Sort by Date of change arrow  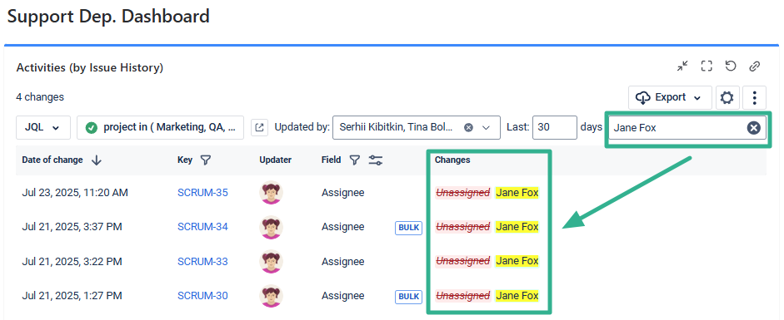point(97,160)
